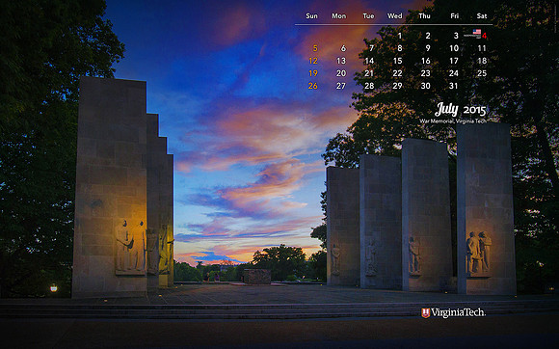Select date 29 in the calendar
The image size is (559, 349).
[x=397, y=86]
